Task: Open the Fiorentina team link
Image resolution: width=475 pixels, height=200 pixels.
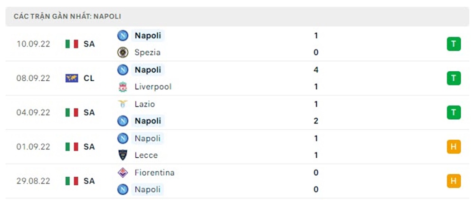Action: point(154,172)
